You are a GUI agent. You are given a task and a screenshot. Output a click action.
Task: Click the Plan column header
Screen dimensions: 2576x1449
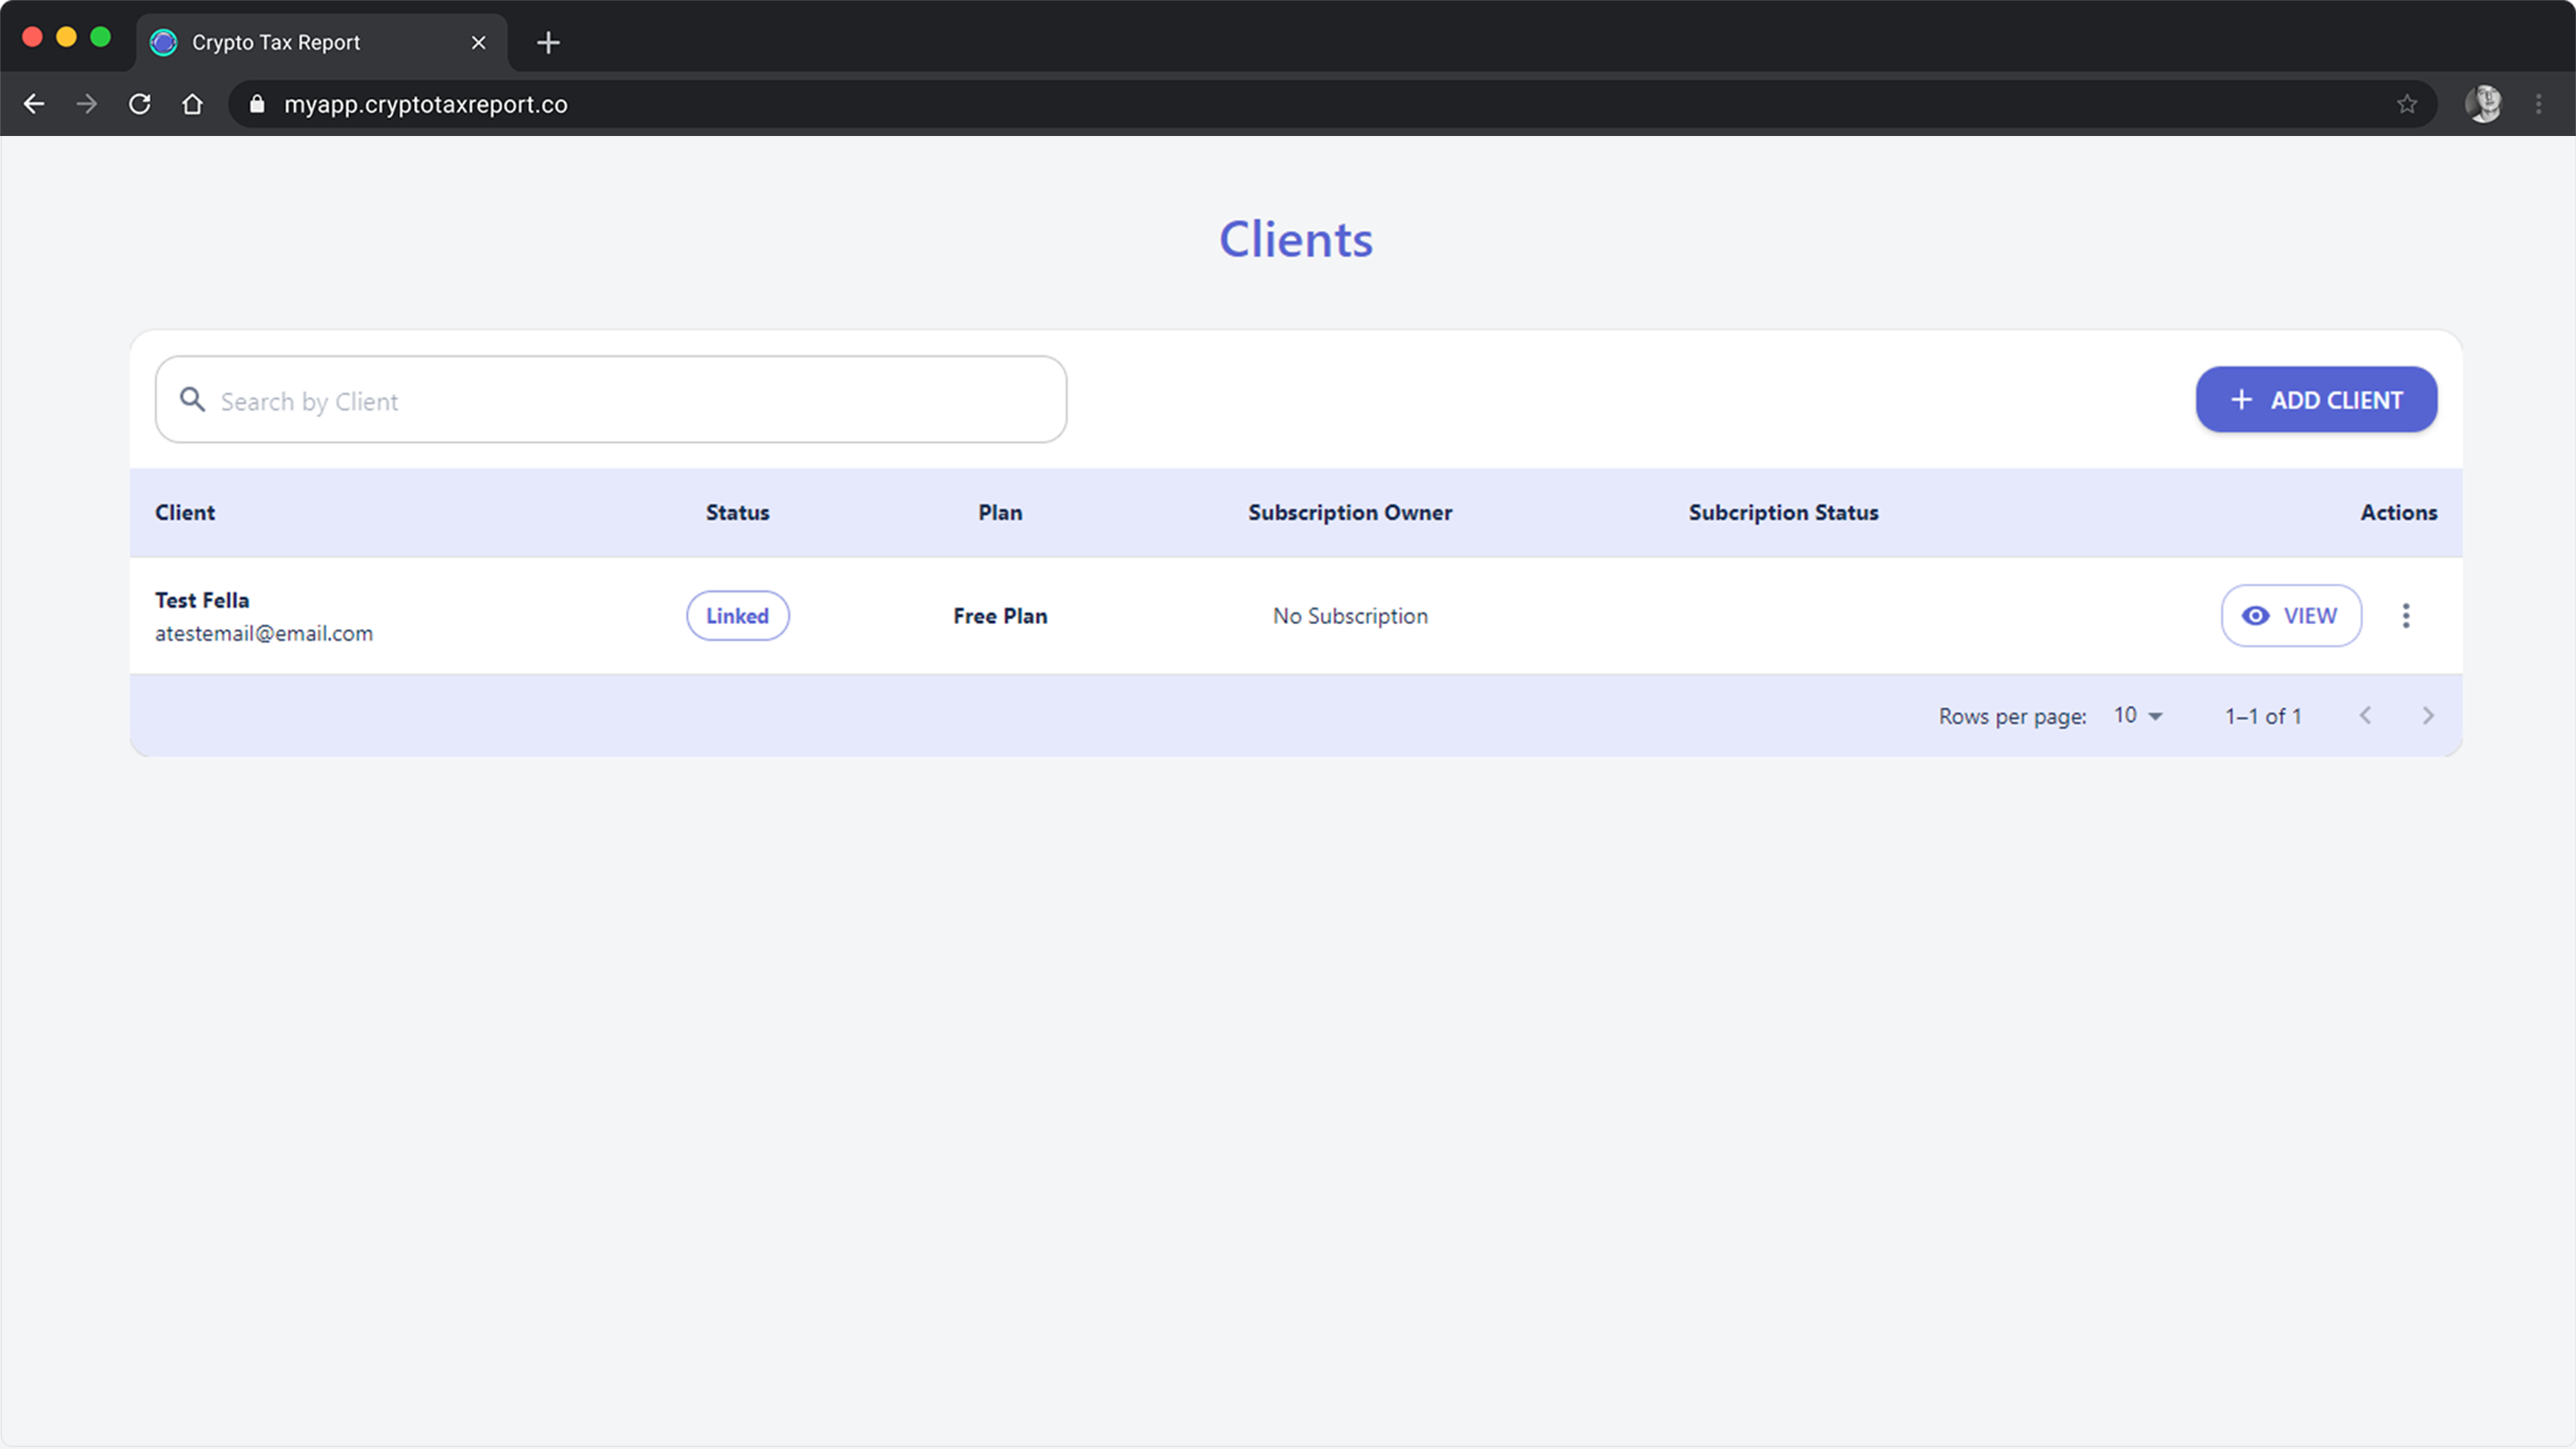(1000, 512)
